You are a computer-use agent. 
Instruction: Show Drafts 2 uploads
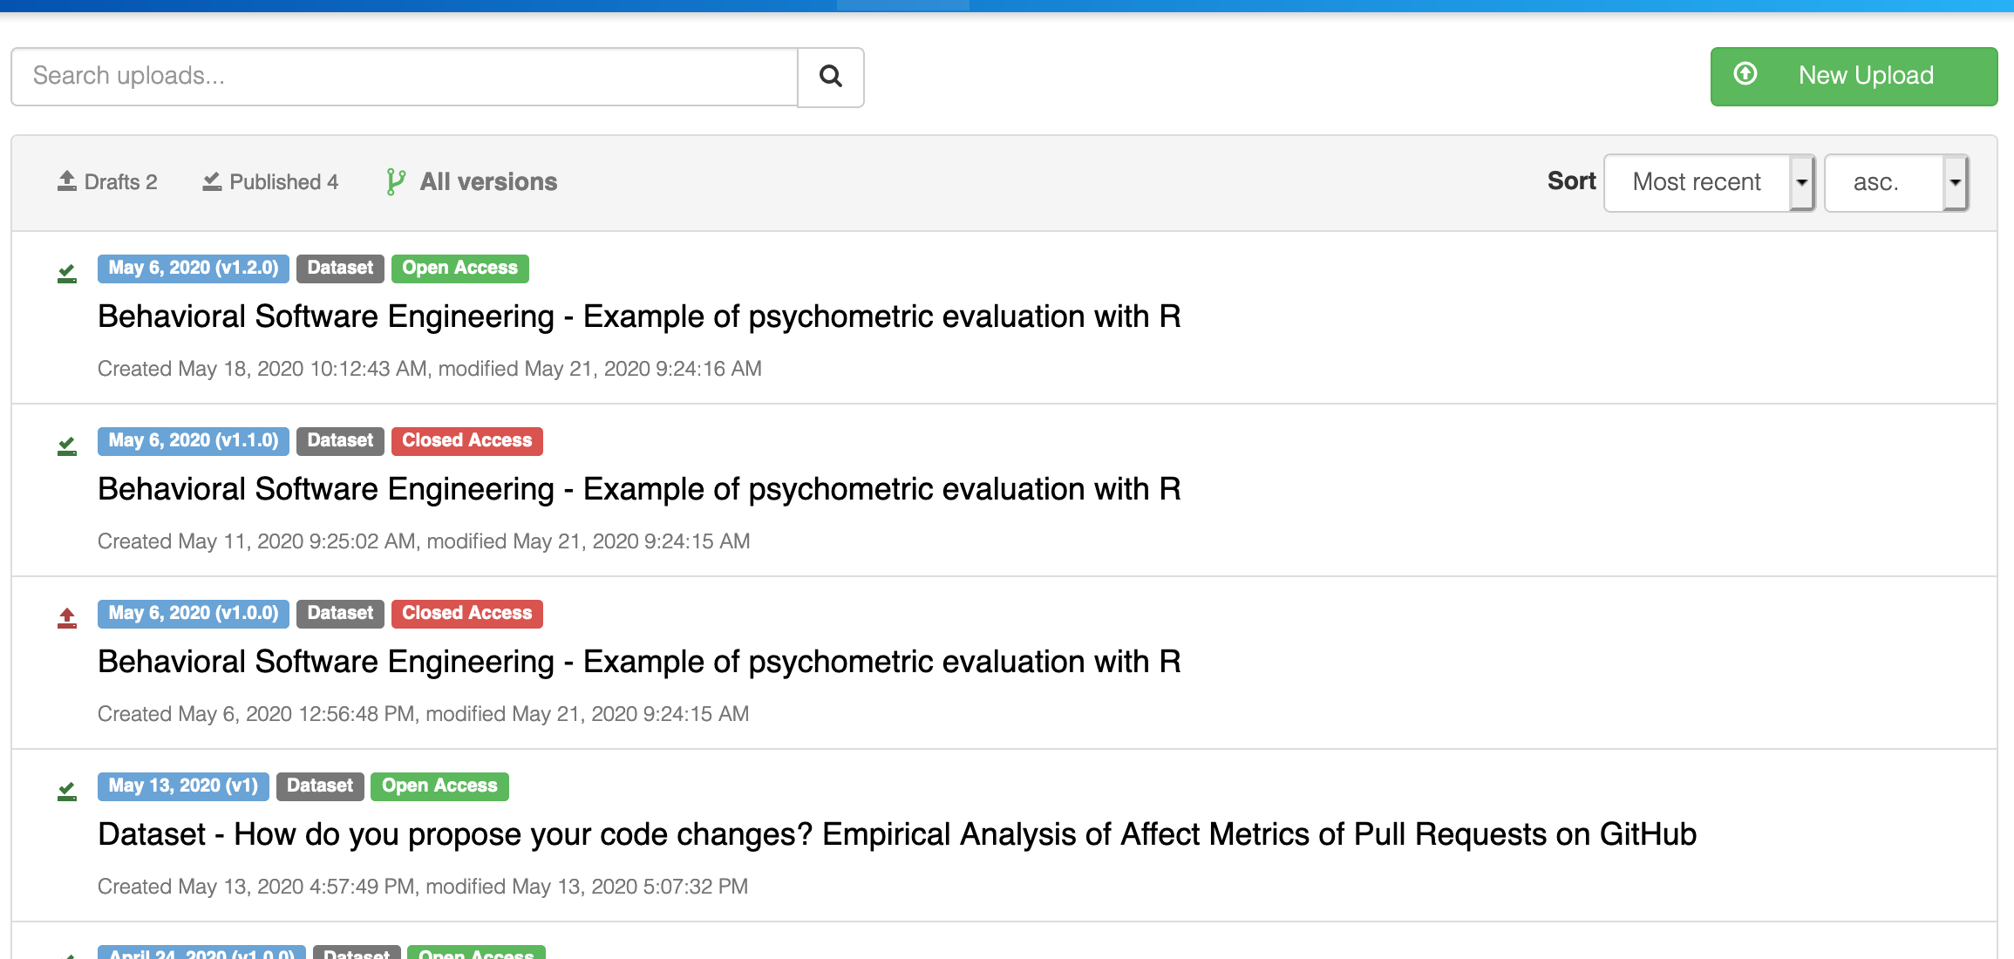[107, 181]
